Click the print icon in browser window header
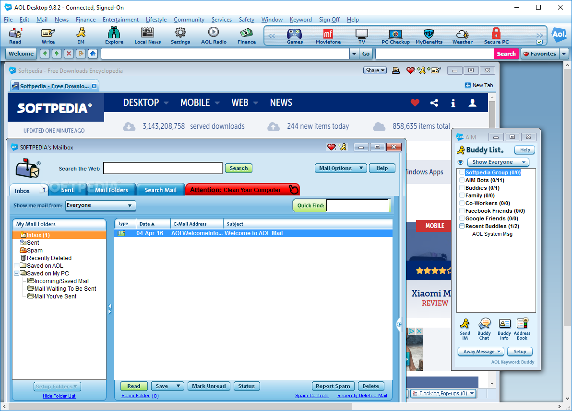 point(396,70)
